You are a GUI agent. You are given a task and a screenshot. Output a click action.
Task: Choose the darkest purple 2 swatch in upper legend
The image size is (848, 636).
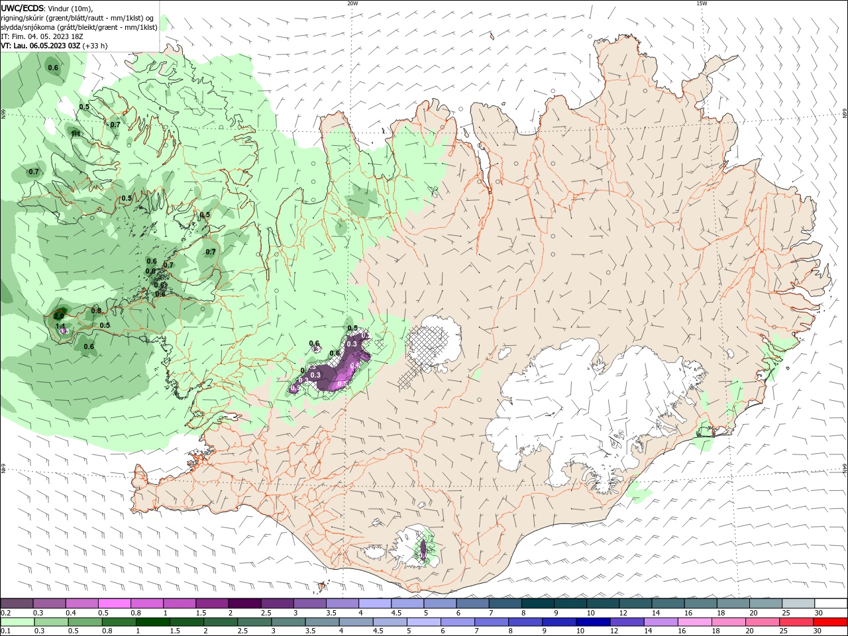pos(244,603)
